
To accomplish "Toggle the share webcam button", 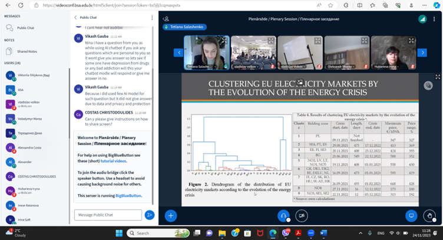I will point(303,216).
